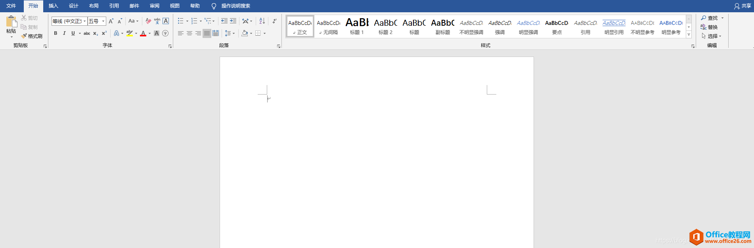Viewport: 754px width, 248px height.
Task: Toggle Italic formatting
Action: coord(64,33)
